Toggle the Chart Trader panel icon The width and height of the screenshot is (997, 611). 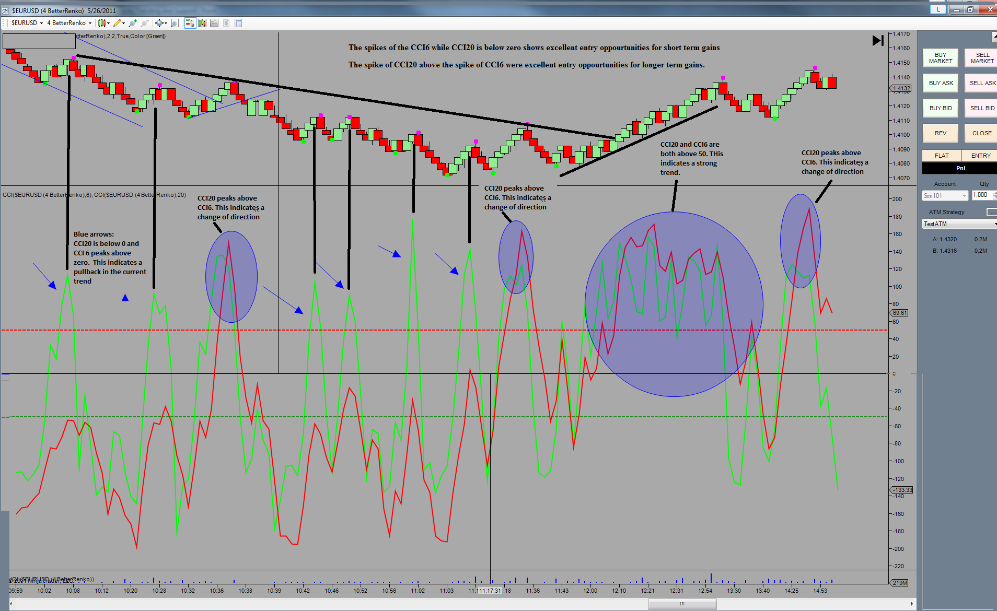[190, 23]
